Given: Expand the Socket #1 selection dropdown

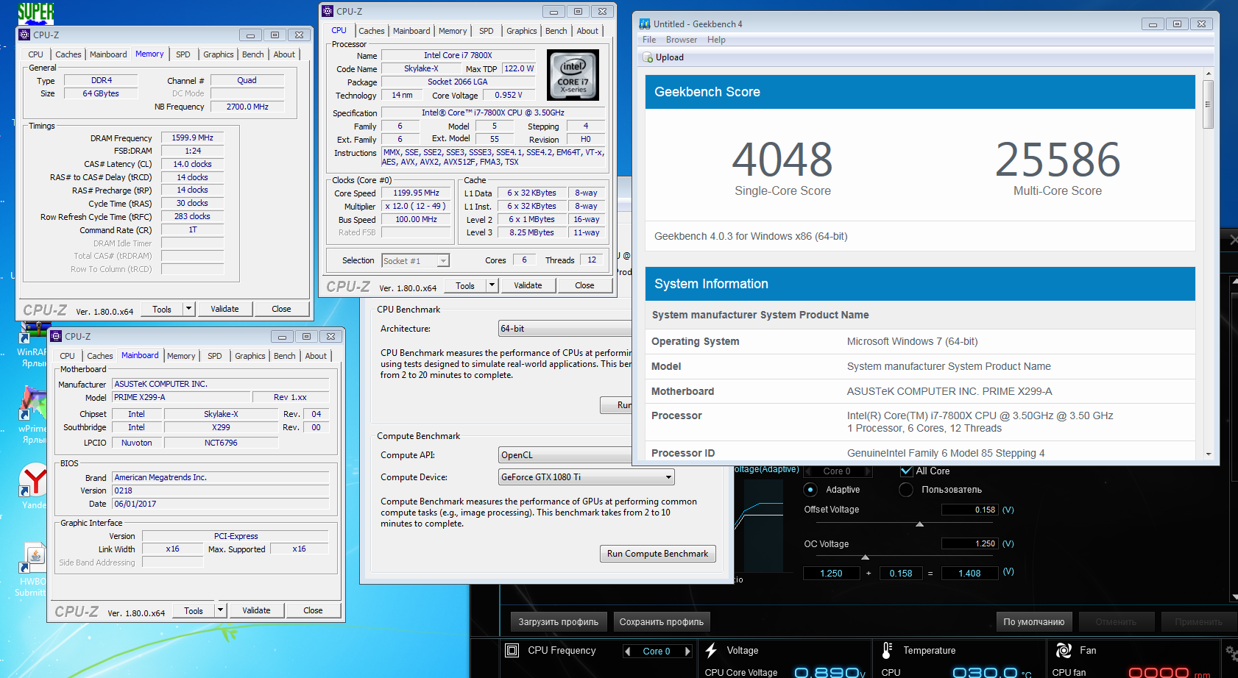Looking at the screenshot, I should tap(443, 261).
